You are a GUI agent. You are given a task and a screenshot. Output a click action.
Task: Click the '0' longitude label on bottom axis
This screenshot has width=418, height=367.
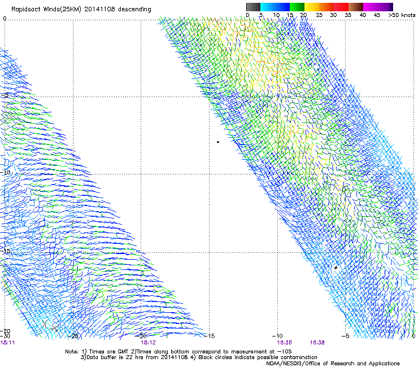click(x=413, y=336)
